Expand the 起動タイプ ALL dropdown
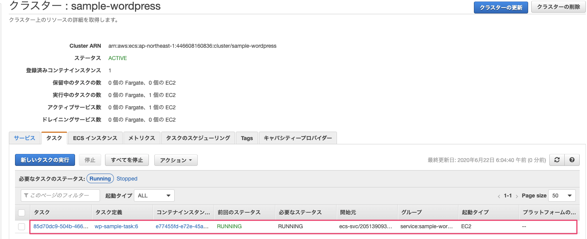587x239 pixels. 154,196
